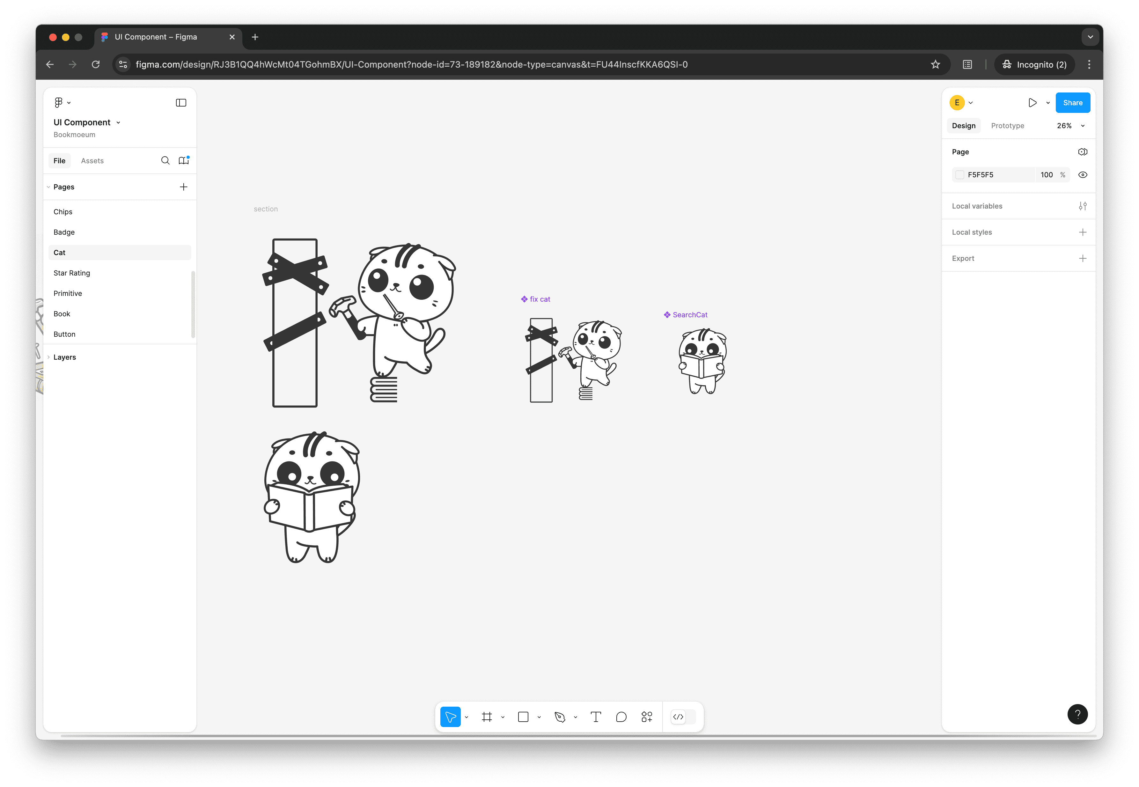Switch to the Assets tab
Image resolution: width=1139 pixels, height=787 pixels.
pyautogui.click(x=92, y=161)
